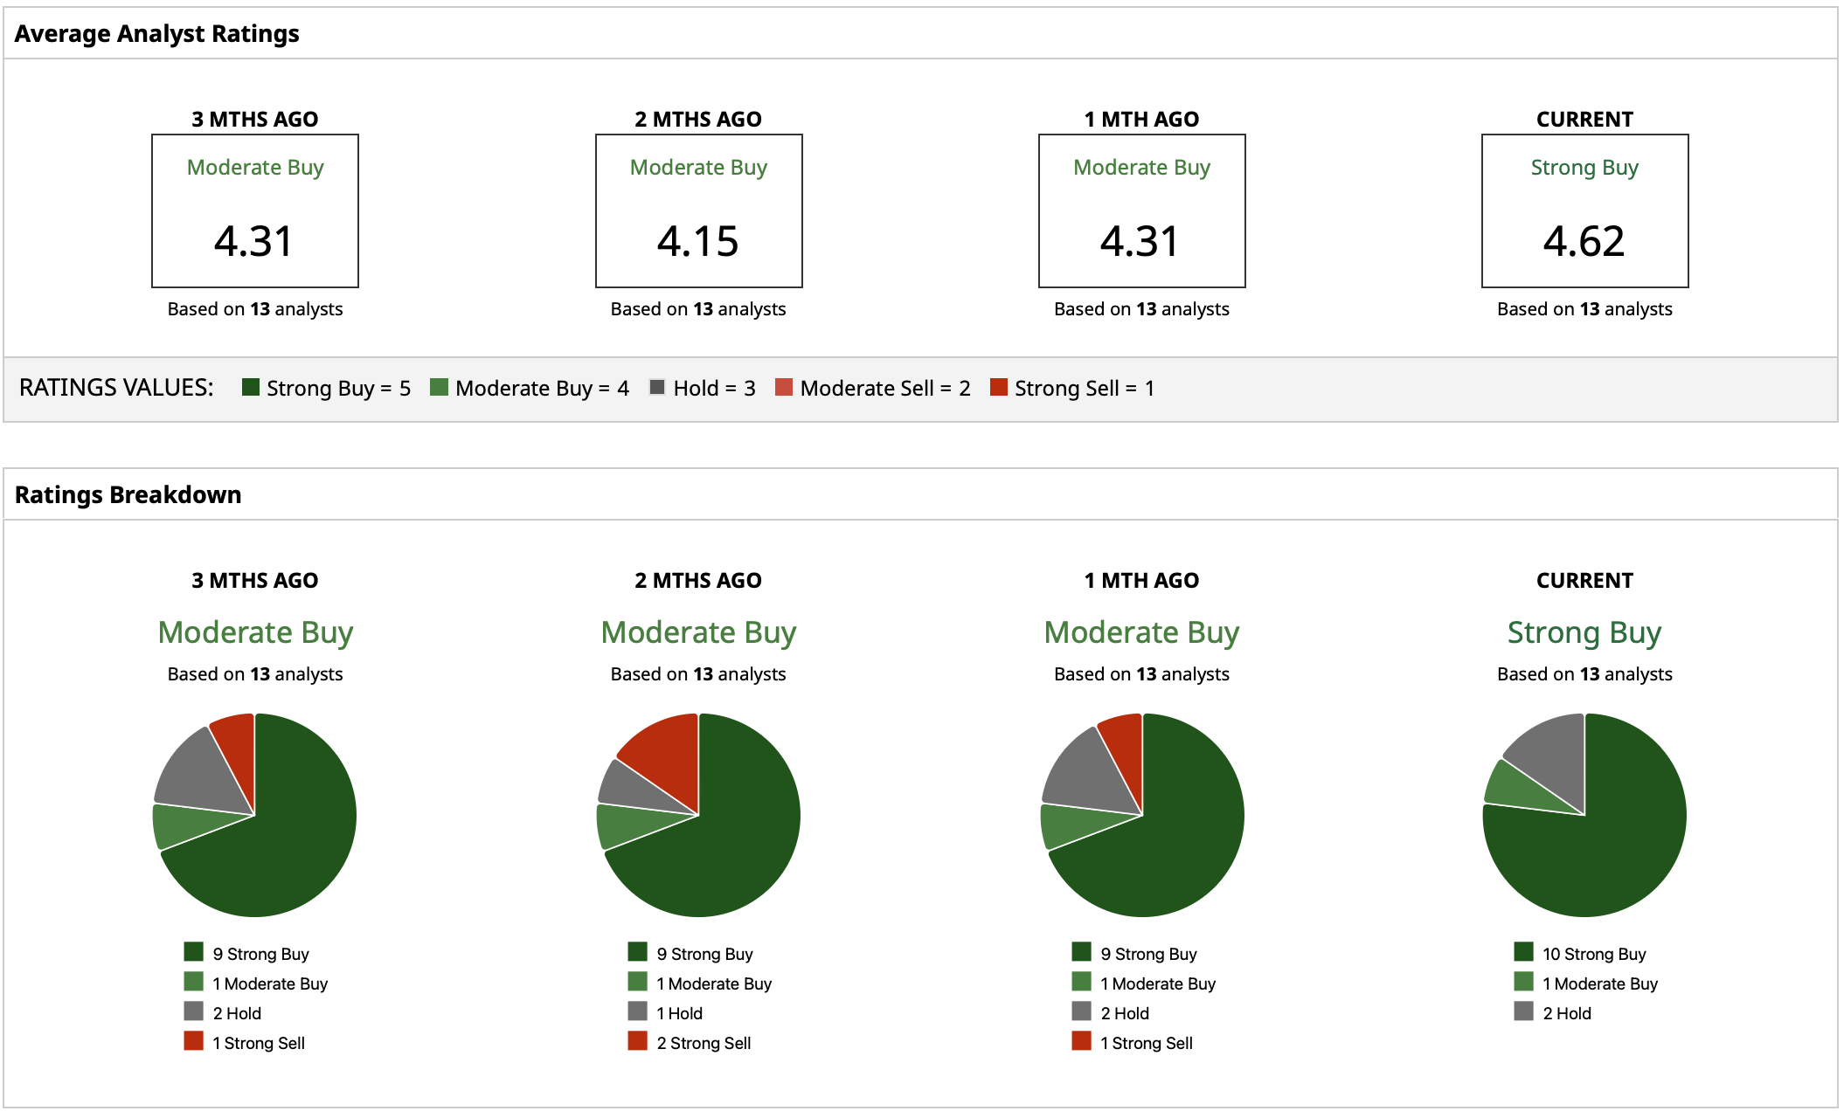Screen dimensions: 1844x1118
Task: Click the Hold gray legend square
Action: tap(657, 387)
